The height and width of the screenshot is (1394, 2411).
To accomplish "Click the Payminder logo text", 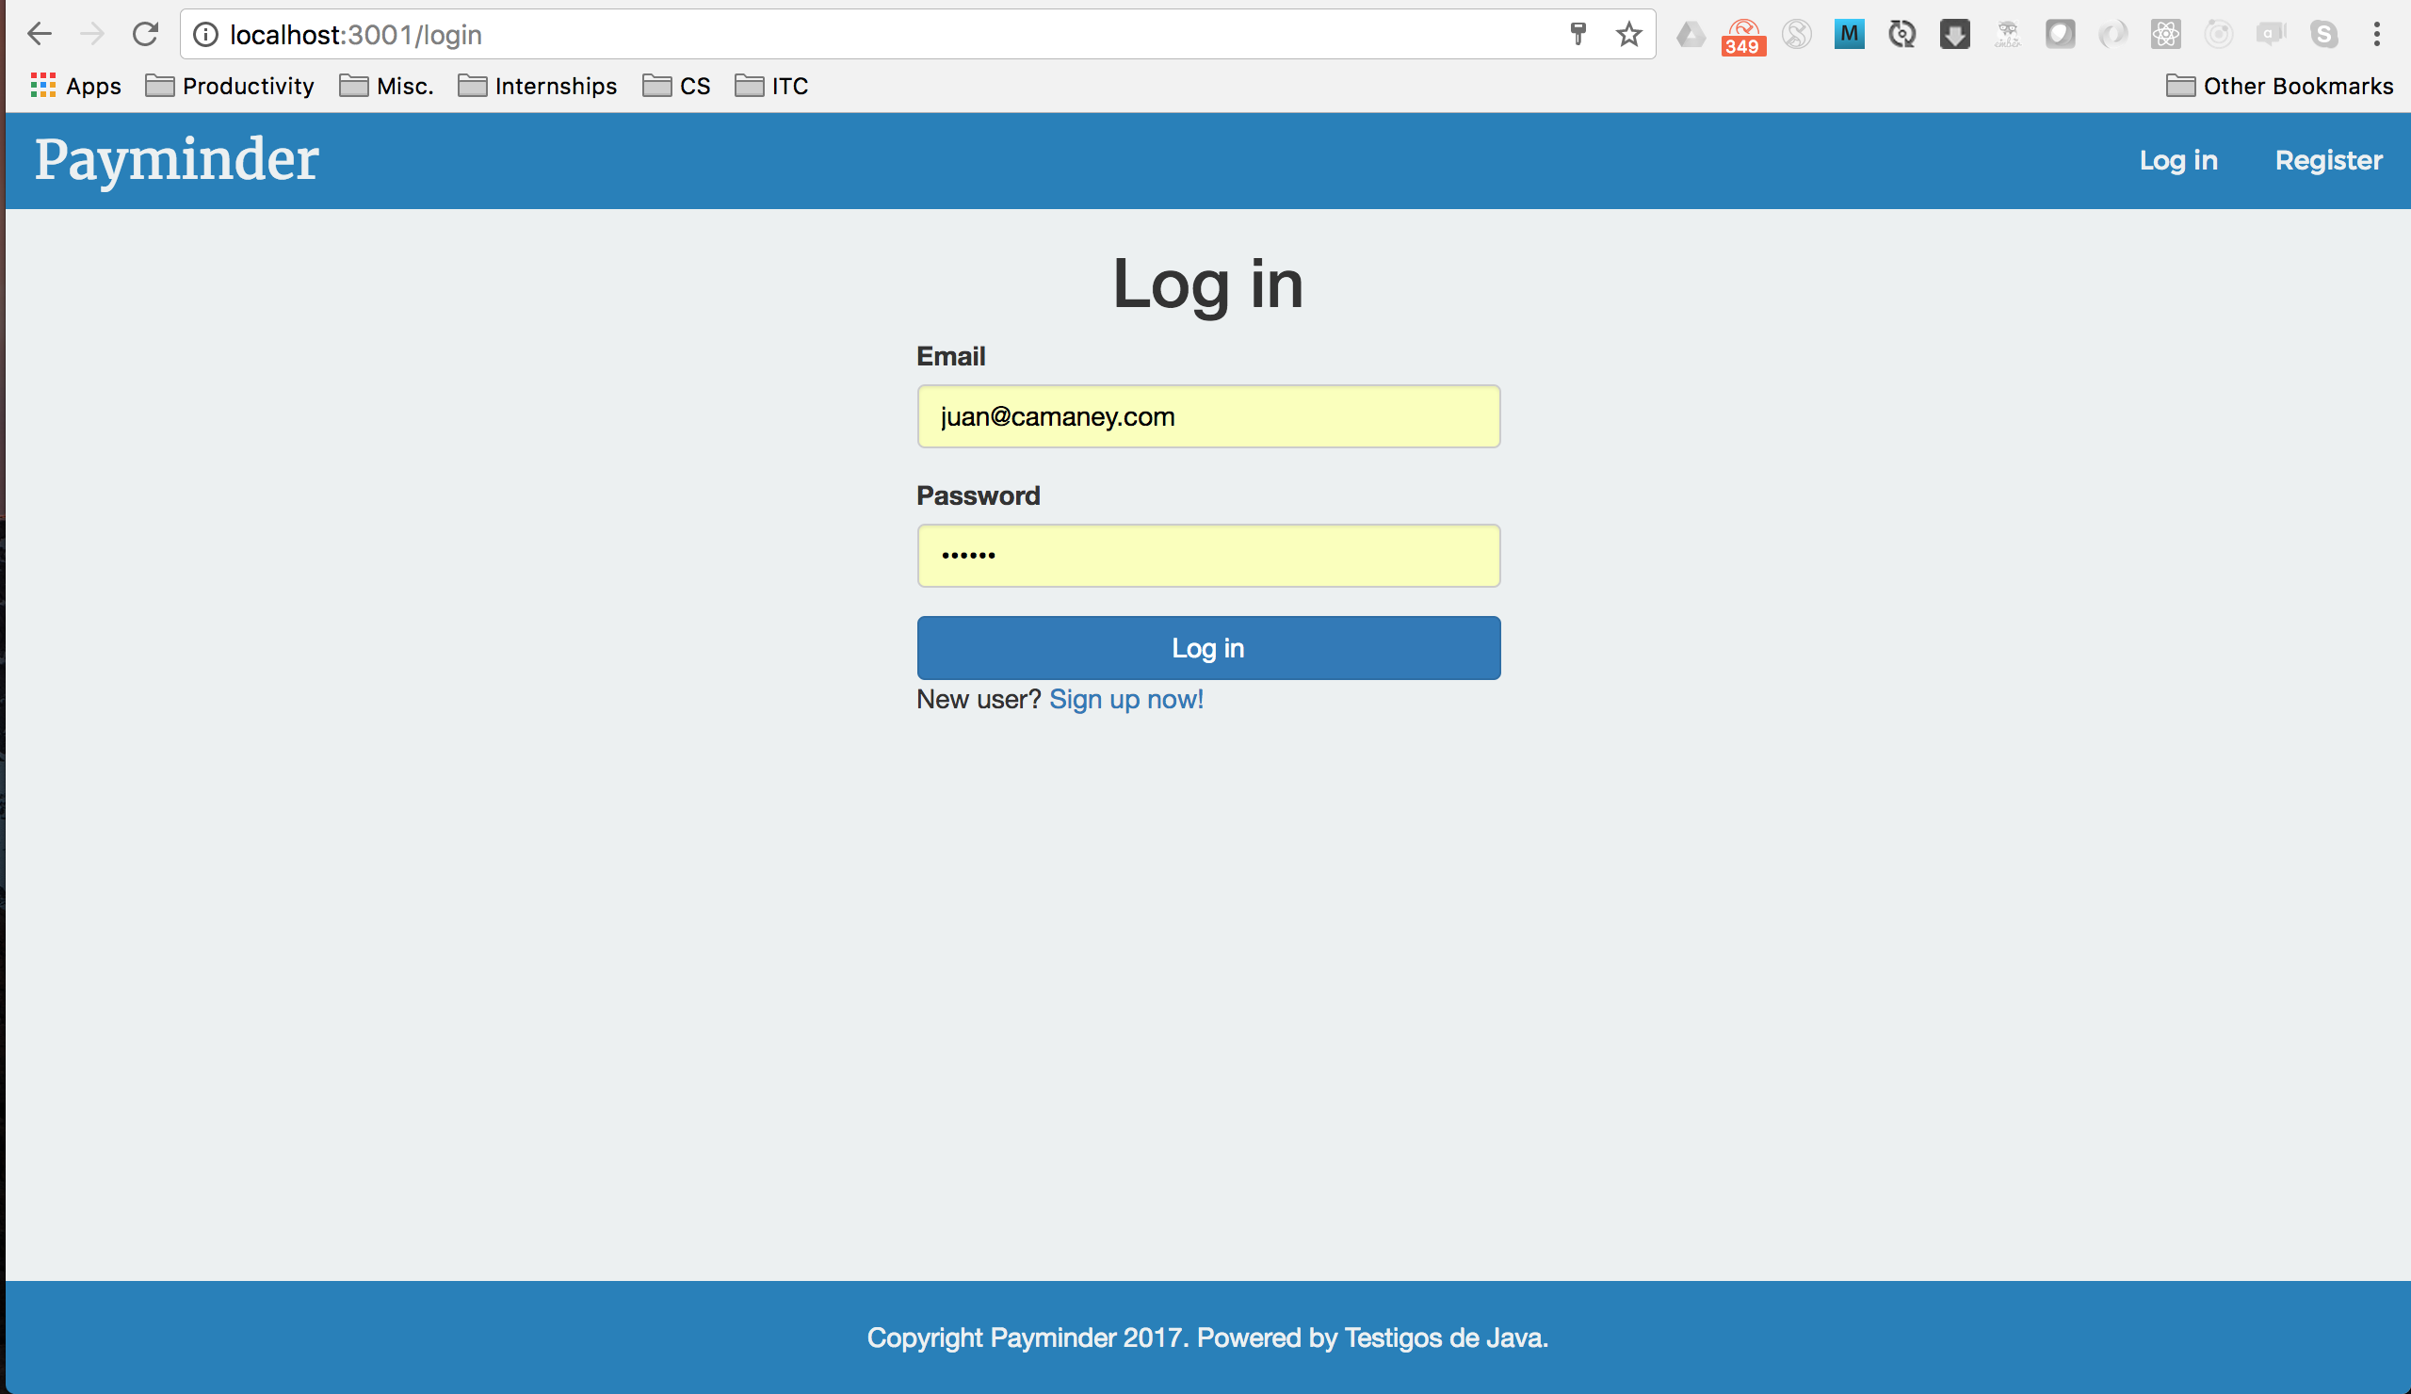I will (177, 159).
